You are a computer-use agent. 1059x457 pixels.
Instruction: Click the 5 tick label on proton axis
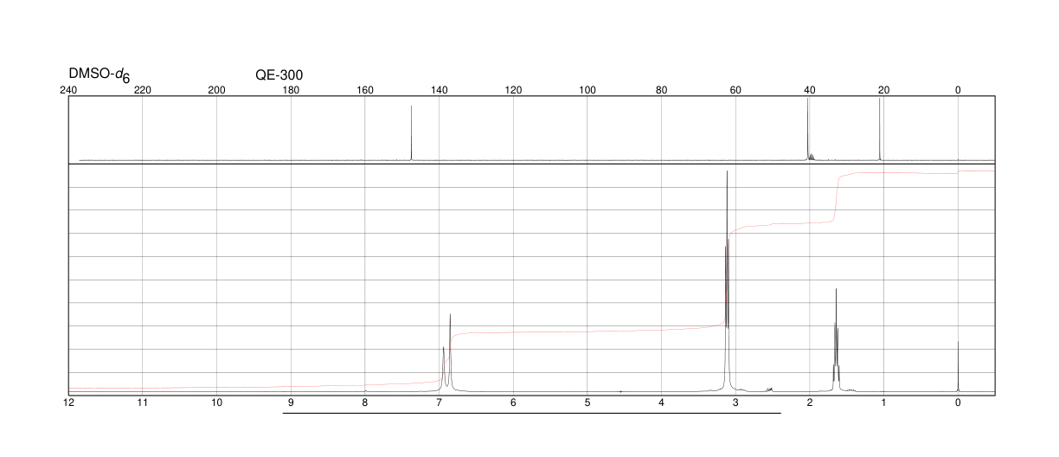coord(587,403)
